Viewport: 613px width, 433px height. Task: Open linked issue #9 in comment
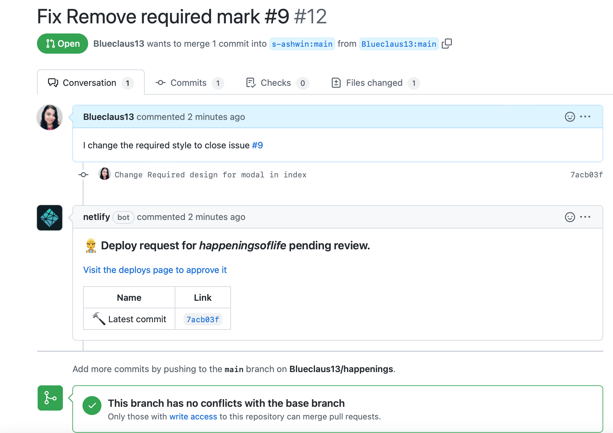point(257,145)
